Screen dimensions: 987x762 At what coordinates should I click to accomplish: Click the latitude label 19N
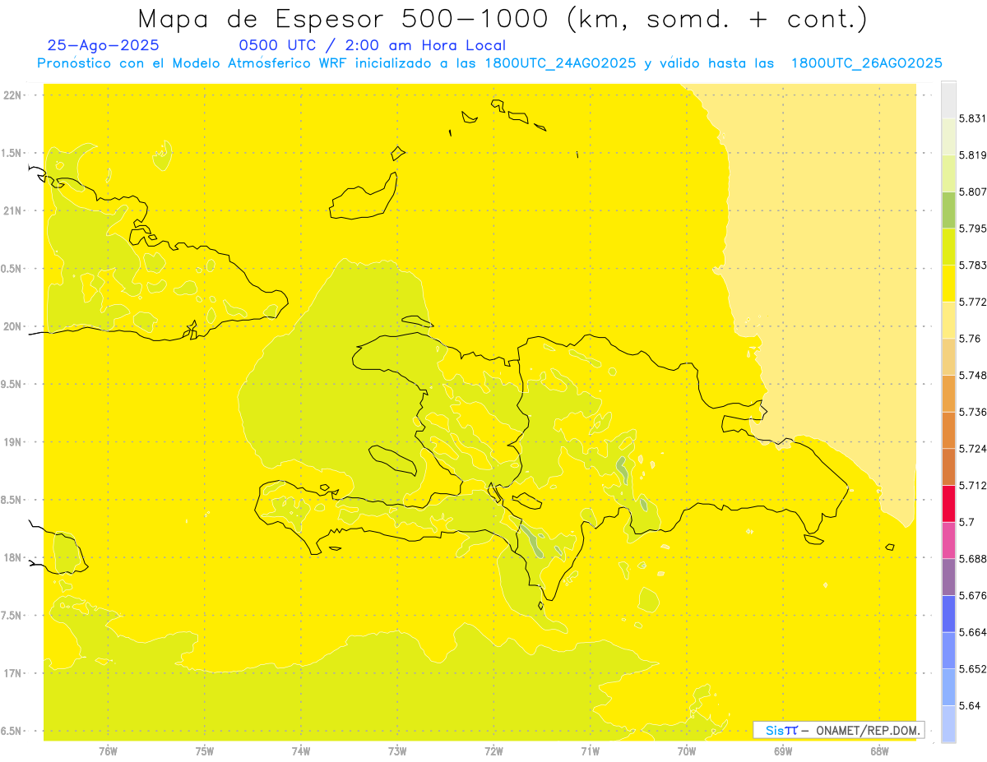tap(12, 441)
